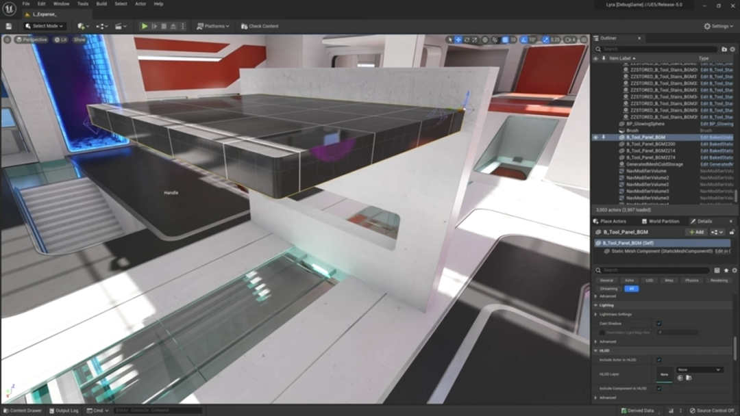Screen dimensions: 740x416
Task: Uncheck Include Actor in HLOD
Action: click(x=659, y=359)
